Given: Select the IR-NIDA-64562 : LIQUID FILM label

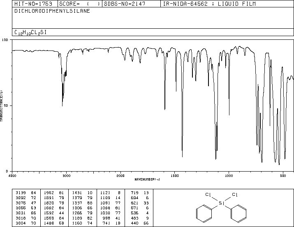Looking at the screenshot, I should (x=209, y=4).
